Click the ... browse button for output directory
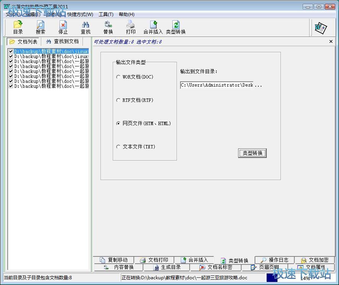 click(x=258, y=85)
